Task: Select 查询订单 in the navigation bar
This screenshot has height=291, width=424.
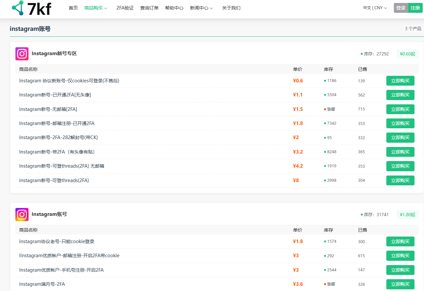Action: point(149,8)
